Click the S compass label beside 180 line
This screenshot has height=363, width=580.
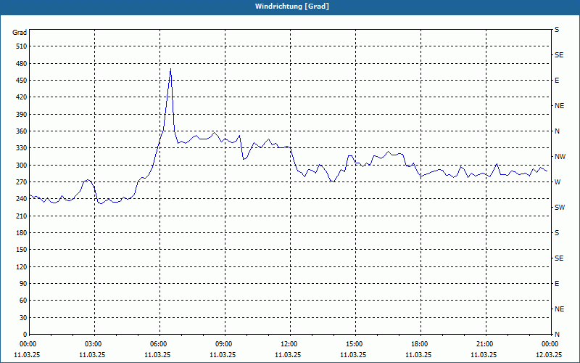pyautogui.click(x=557, y=233)
